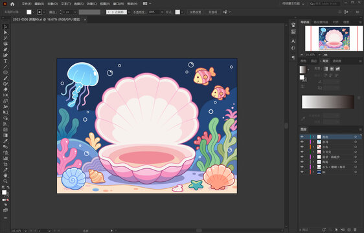Hide the 泡泡 layer via eye icon
364x233 pixels.
point(302,137)
